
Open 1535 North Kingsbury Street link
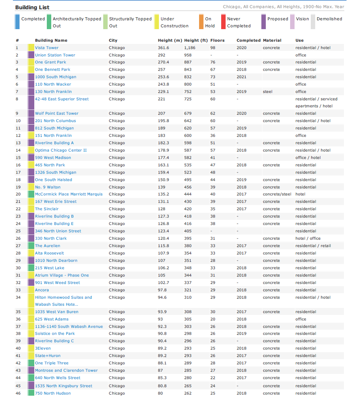click(x=63, y=386)
